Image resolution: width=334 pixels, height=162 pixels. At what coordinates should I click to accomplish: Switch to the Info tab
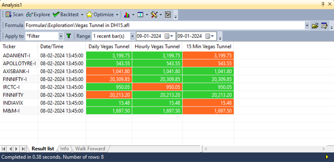[x=65, y=149]
